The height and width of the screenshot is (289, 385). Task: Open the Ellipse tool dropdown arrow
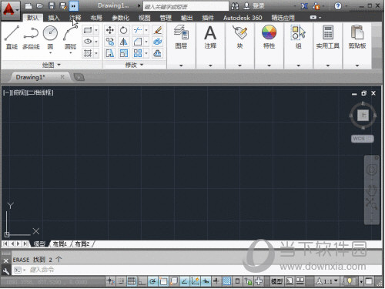[96, 42]
